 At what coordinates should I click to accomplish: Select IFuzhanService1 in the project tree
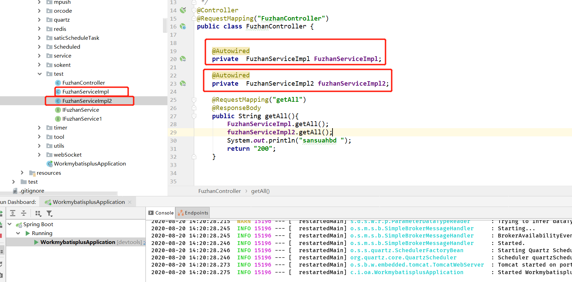(82, 119)
